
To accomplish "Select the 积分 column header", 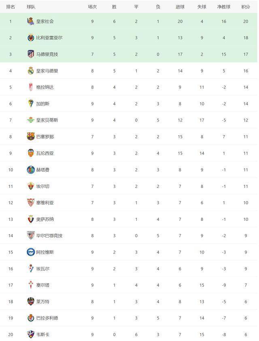I will click(246, 7).
